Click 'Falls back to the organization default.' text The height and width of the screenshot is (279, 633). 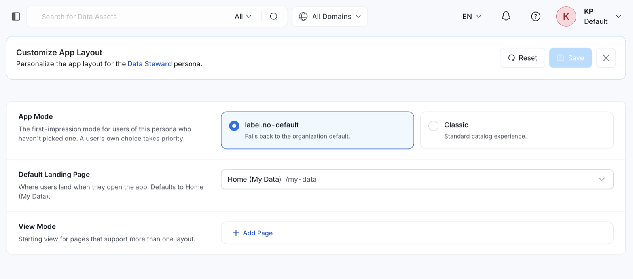[x=297, y=136]
